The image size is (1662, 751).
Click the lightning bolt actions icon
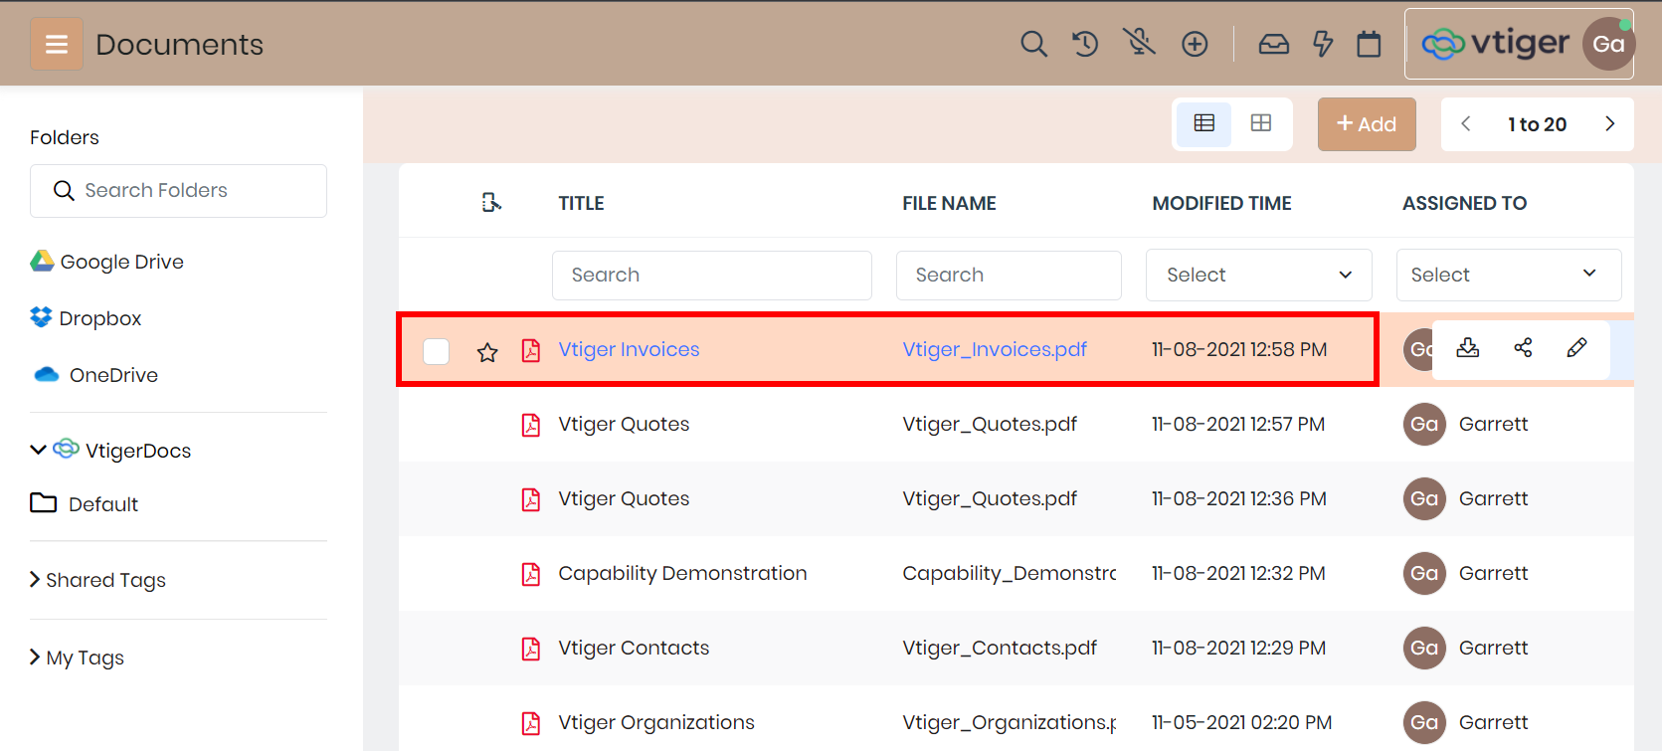(1323, 44)
